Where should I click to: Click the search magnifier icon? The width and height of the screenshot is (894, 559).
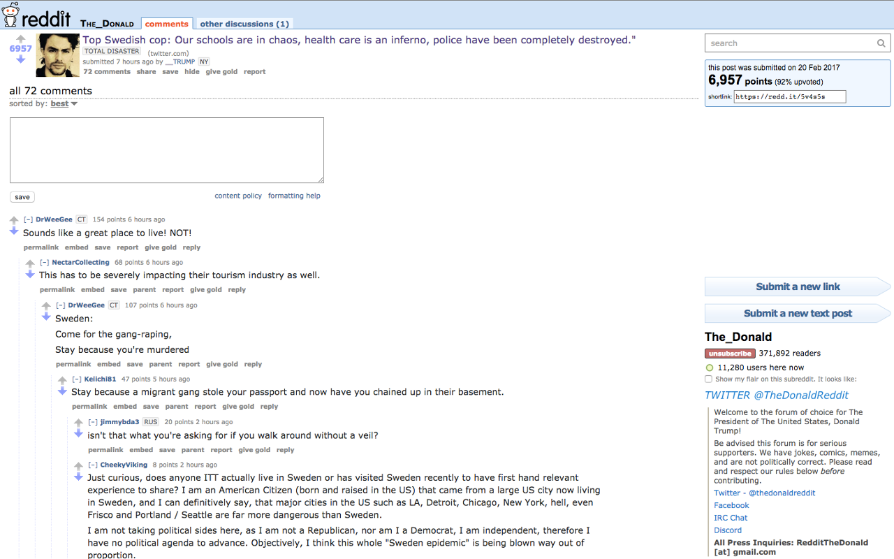[x=881, y=43]
